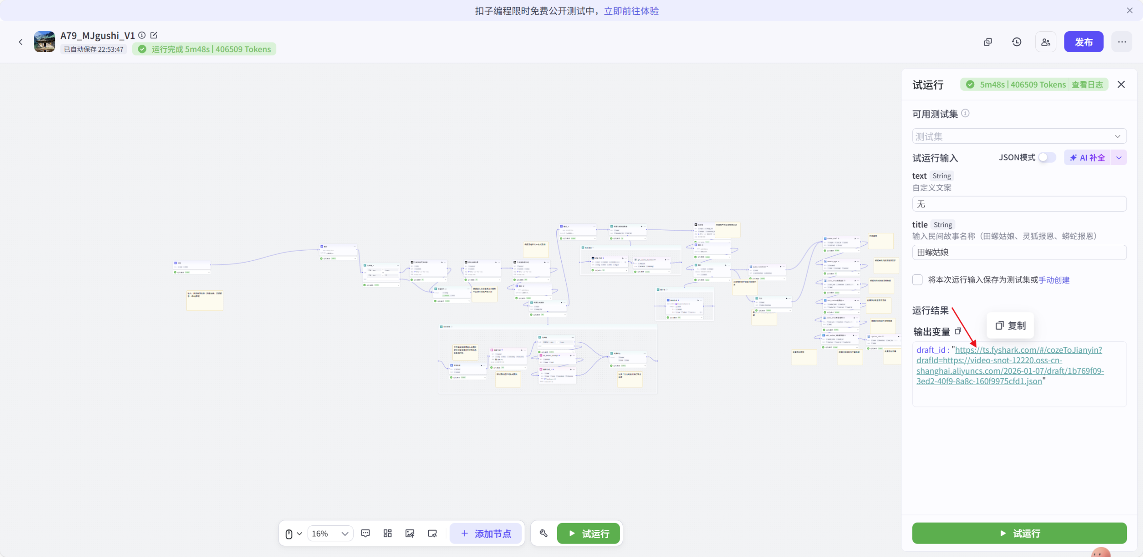Open the 测试集 dropdown
This screenshot has width=1143, height=557.
[x=1019, y=136]
